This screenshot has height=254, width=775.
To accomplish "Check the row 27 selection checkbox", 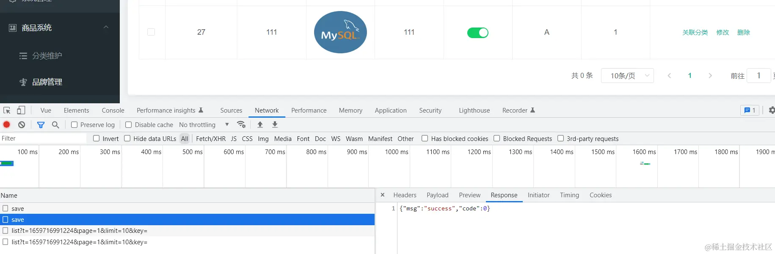I will point(151,32).
